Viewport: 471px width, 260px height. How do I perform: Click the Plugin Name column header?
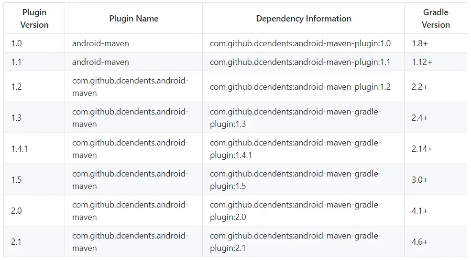pyautogui.click(x=133, y=19)
